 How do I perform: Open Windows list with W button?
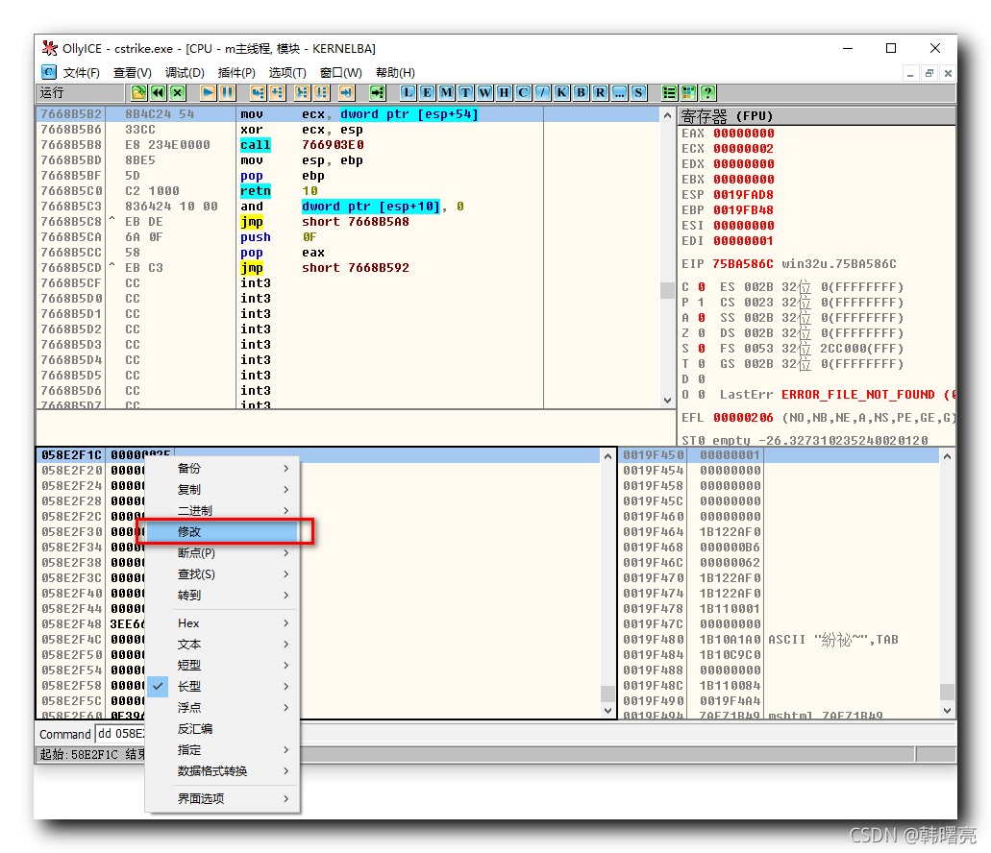[484, 93]
